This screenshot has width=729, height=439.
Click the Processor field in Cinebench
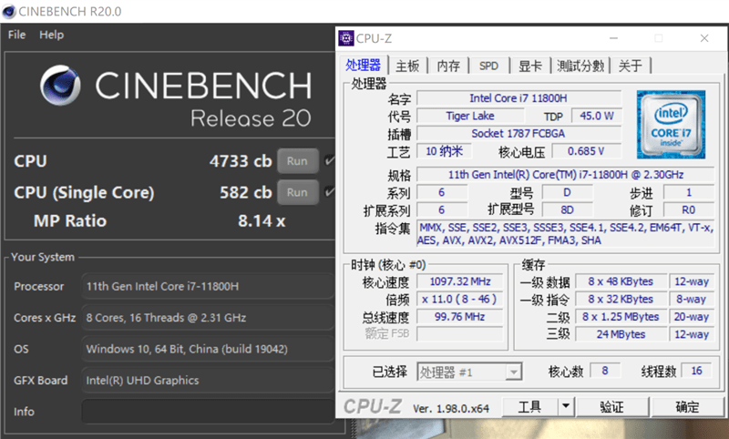click(x=209, y=286)
